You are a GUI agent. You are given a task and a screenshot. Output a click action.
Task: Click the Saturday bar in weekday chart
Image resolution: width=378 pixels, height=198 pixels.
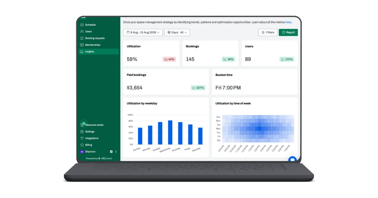[200, 136]
